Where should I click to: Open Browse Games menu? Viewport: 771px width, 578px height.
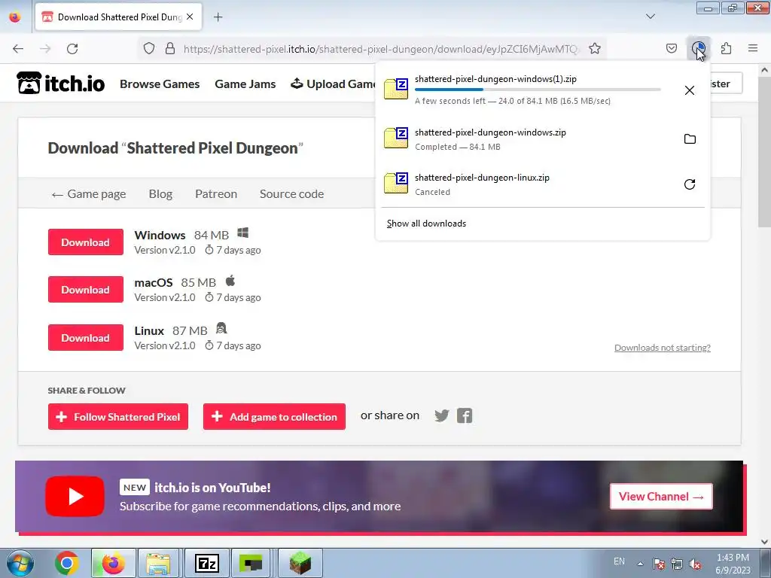click(x=160, y=84)
